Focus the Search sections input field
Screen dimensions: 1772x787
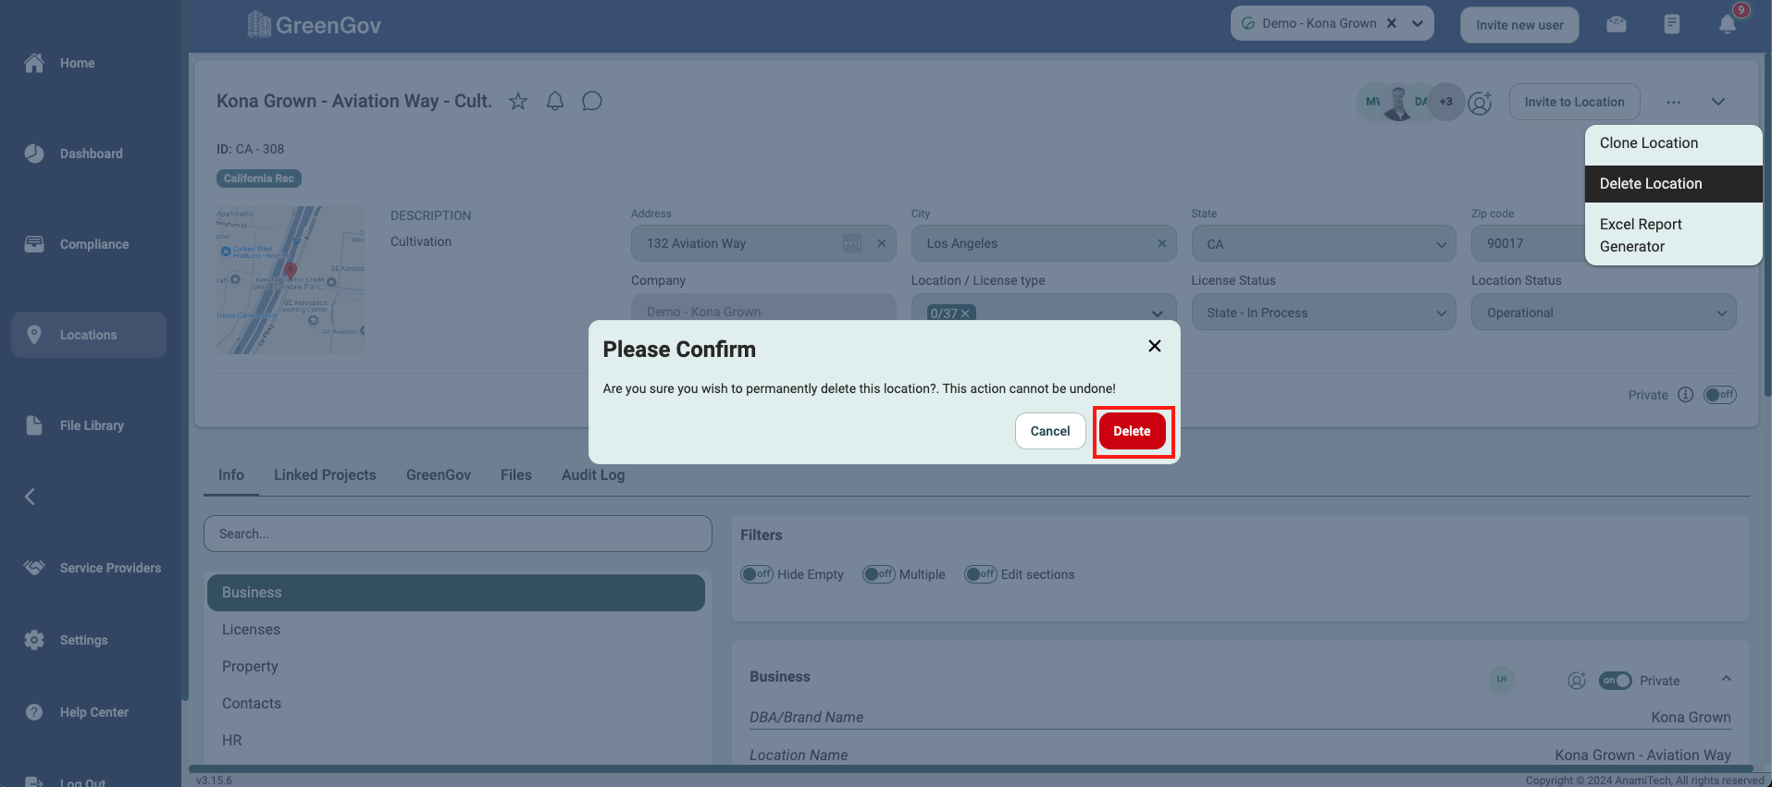[x=458, y=534]
